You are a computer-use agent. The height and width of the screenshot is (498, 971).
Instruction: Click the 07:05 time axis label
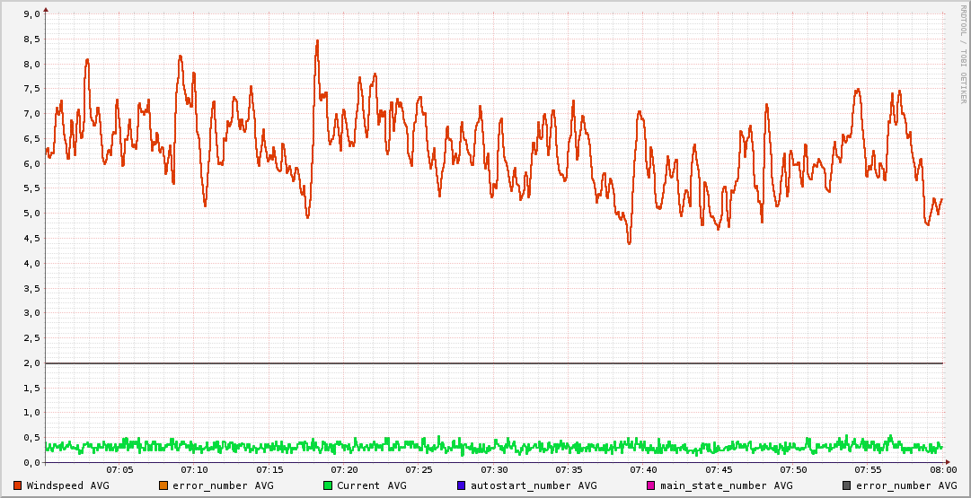(x=119, y=469)
